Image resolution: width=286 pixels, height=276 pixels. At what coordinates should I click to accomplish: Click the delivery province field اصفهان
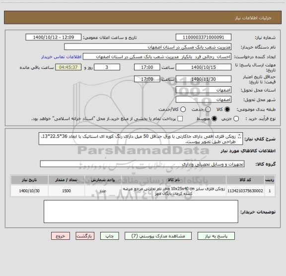[x=204, y=90]
